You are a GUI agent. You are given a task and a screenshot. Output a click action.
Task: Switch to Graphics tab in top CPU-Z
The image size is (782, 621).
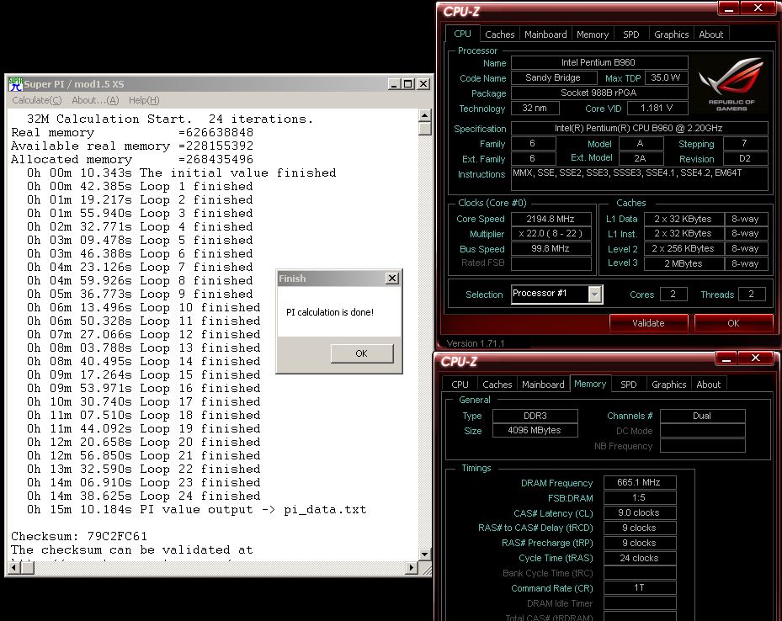point(671,34)
